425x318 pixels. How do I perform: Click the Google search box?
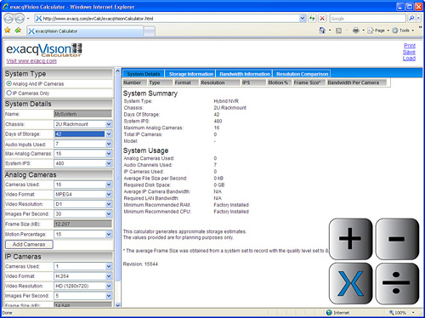(368, 19)
